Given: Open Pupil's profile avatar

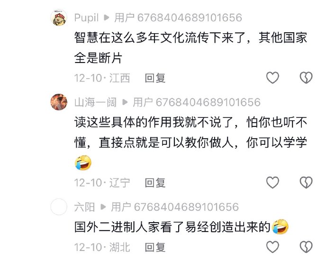Looking at the screenshot, I should click(x=59, y=18).
